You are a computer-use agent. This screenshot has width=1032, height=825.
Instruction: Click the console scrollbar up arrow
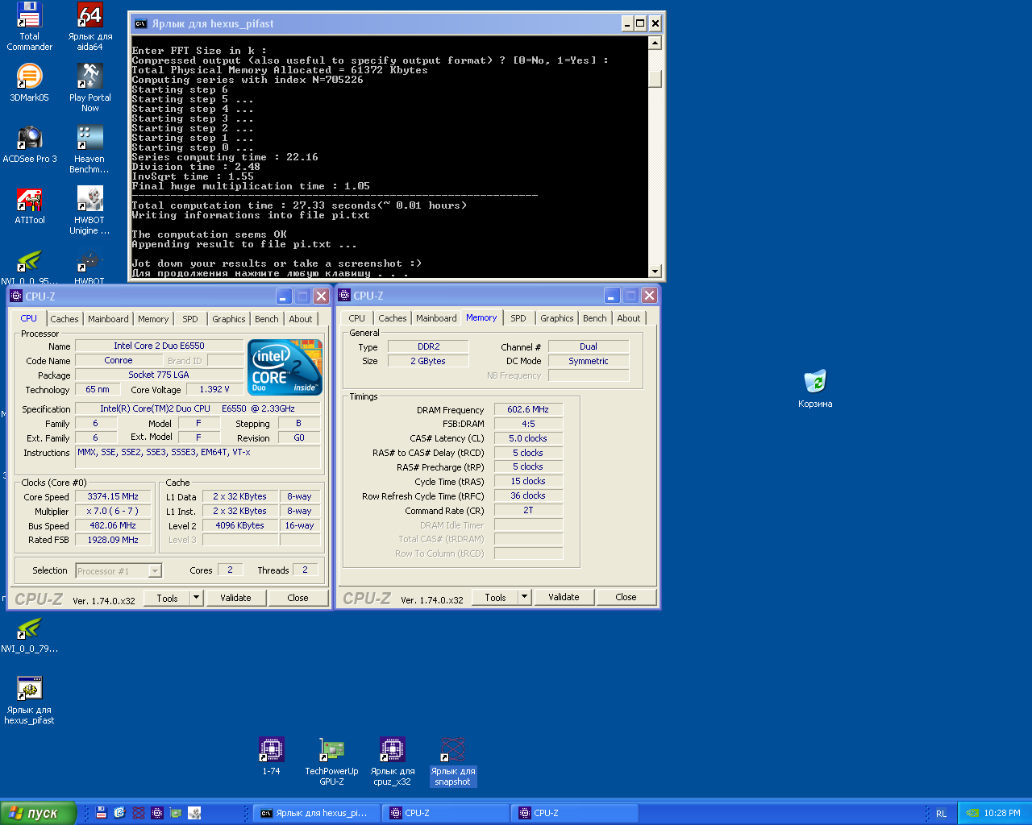click(x=655, y=44)
